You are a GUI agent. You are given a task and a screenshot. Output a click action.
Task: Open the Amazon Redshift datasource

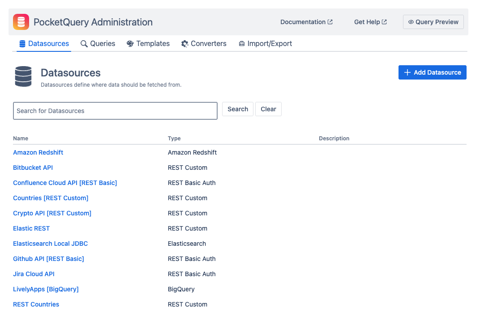[x=38, y=152]
